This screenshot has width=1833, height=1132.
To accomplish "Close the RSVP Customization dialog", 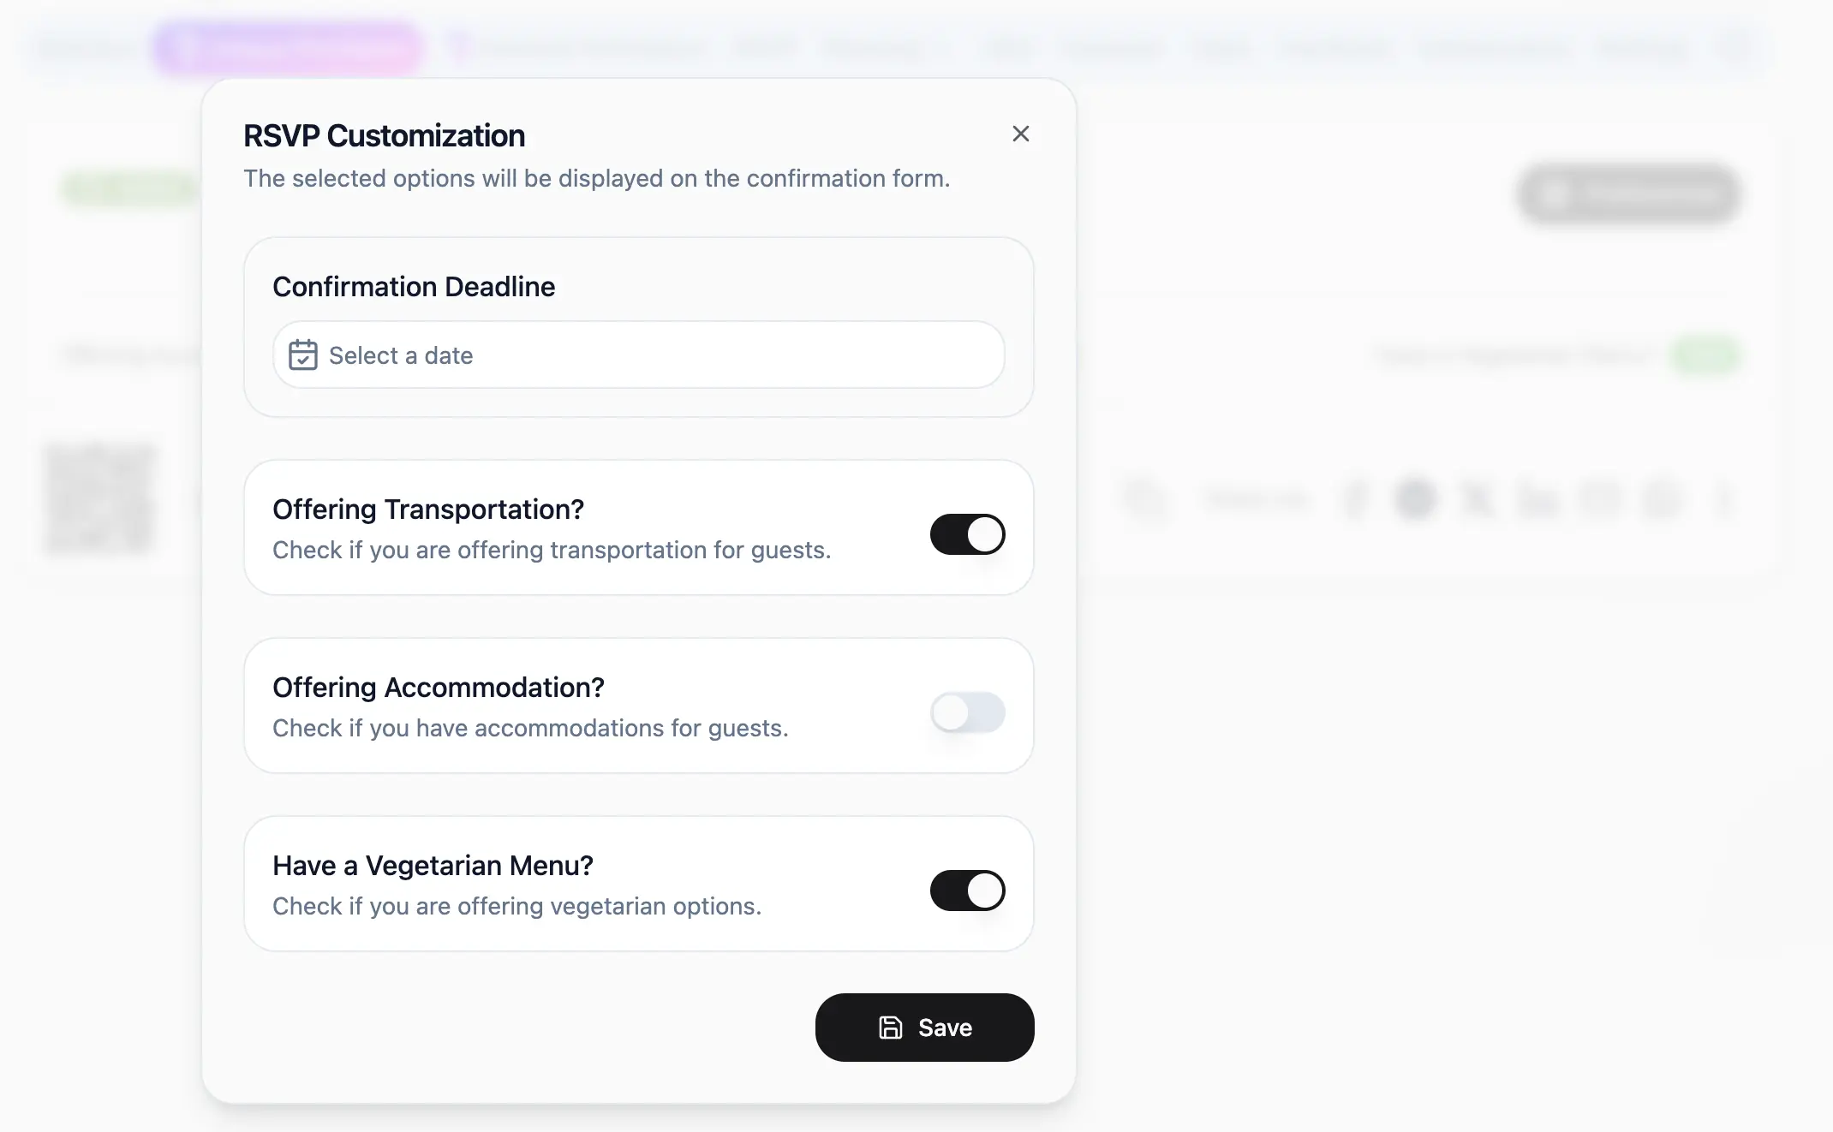I will pos(1020,134).
